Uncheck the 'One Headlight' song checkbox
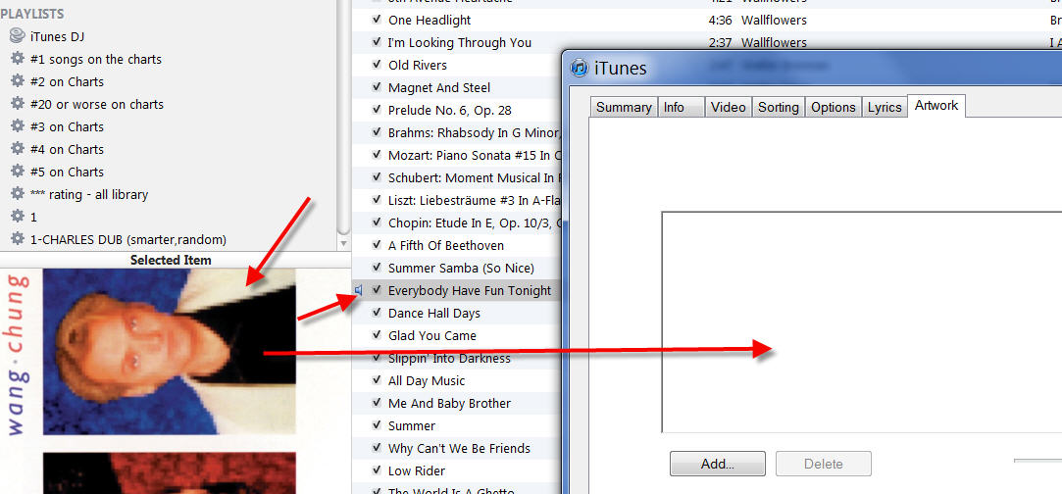 click(x=377, y=20)
